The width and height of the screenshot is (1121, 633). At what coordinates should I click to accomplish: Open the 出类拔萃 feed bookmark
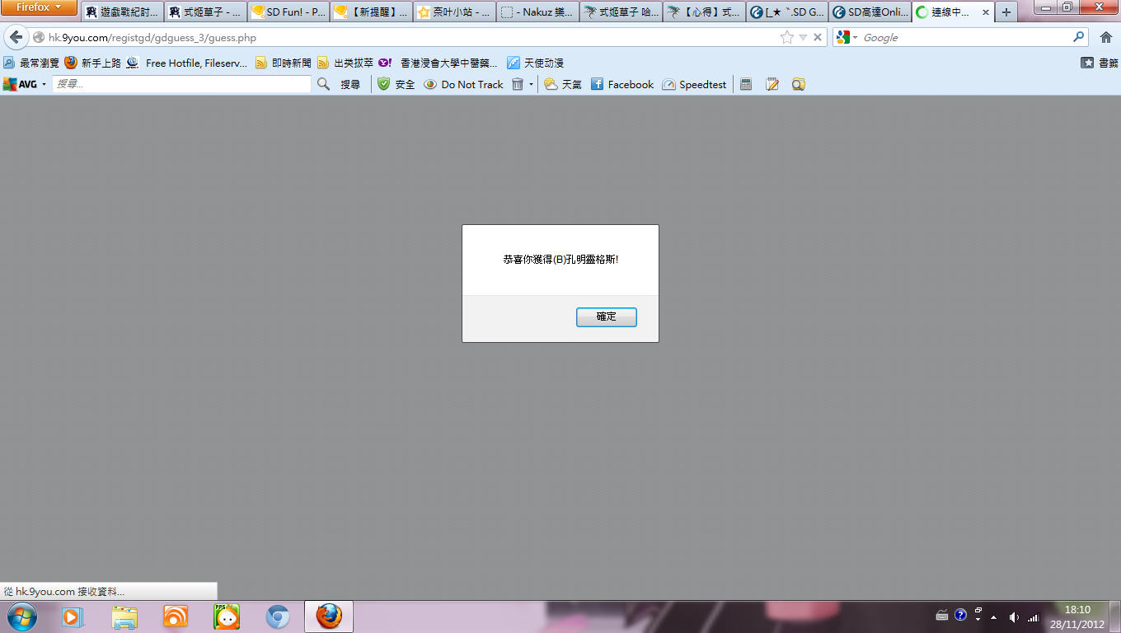pyautogui.click(x=345, y=63)
